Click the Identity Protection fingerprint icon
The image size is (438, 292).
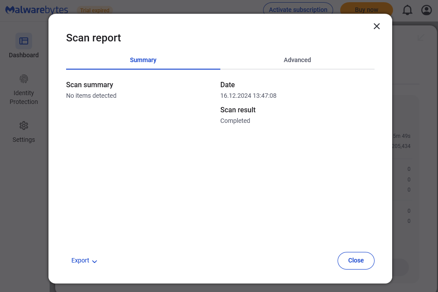(24, 79)
